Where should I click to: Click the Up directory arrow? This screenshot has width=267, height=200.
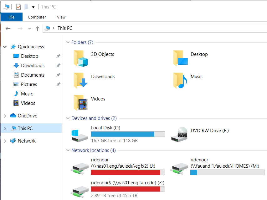pyautogui.click(x=38, y=28)
